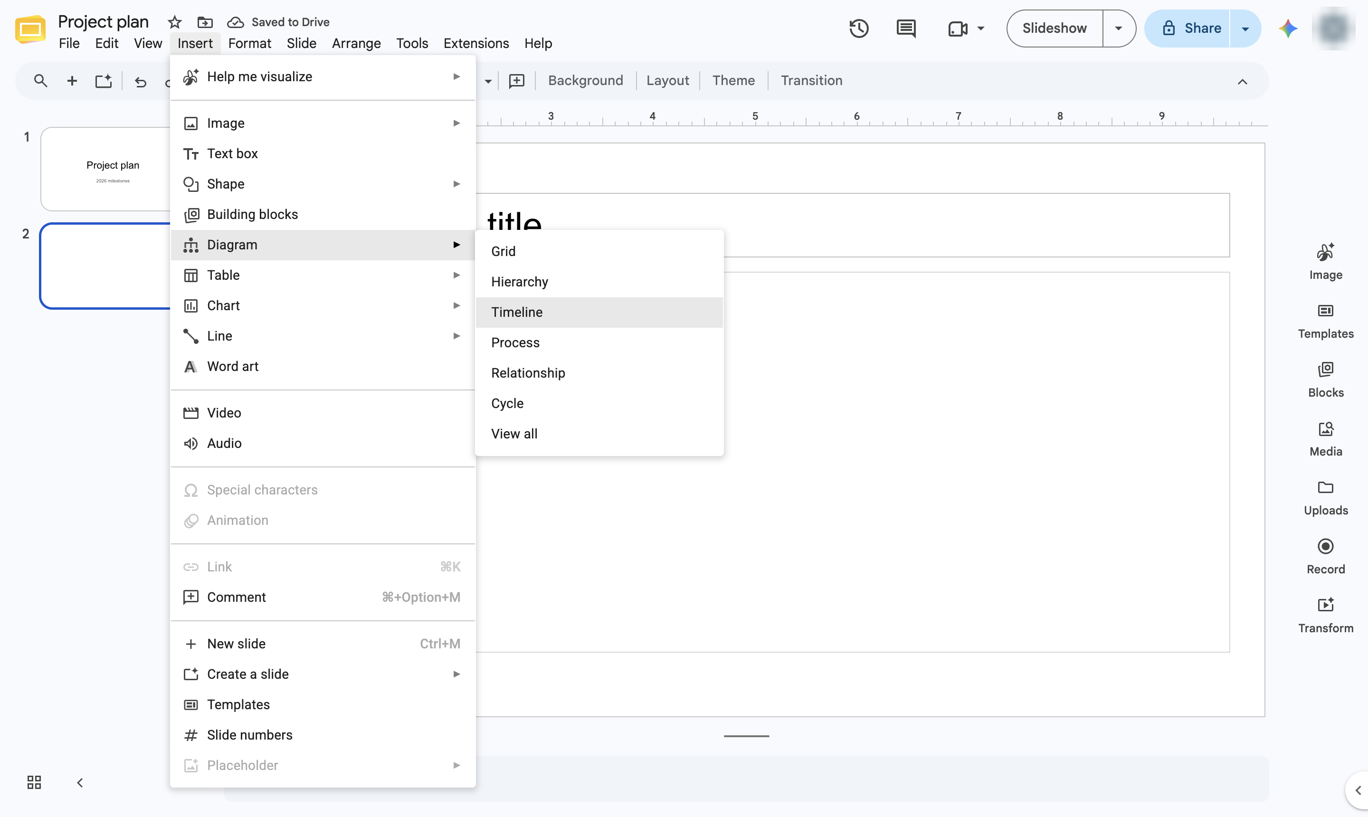Choose Word art in the Insert menu
This screenshot has width=1368, height=817.
coord(323,366)
